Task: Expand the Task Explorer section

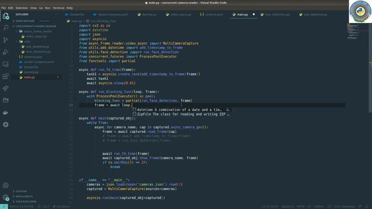Action: pyautogui.click(x=14, y=201)
